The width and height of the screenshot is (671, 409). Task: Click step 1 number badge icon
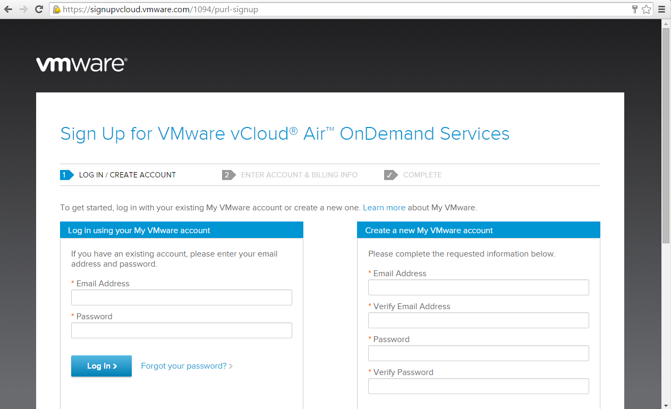pyautogui.click(x=66, y=175)
